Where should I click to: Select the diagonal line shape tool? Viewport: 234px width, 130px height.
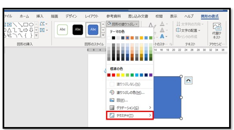15,24
